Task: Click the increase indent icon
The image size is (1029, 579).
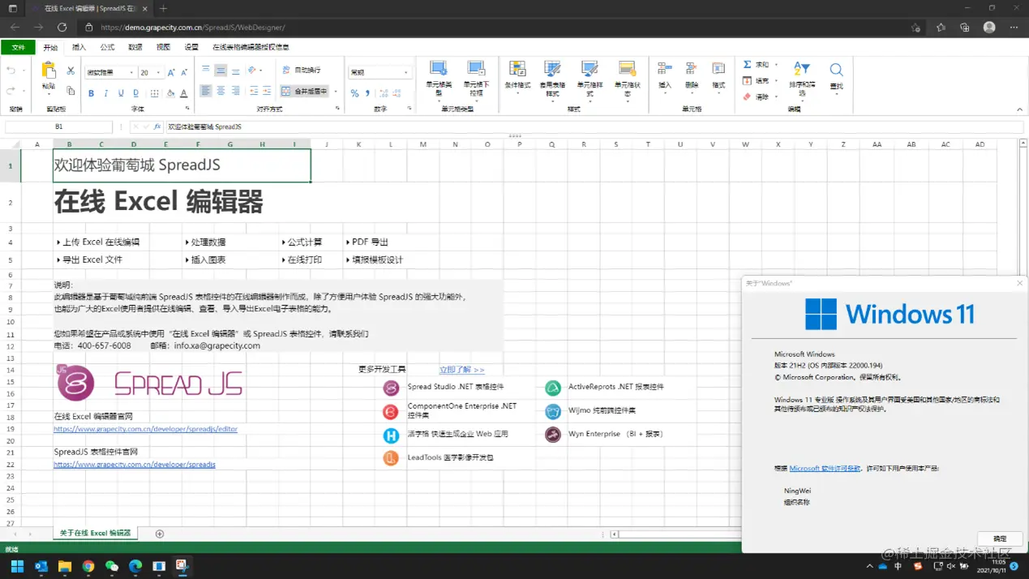Action: (267, 91)
